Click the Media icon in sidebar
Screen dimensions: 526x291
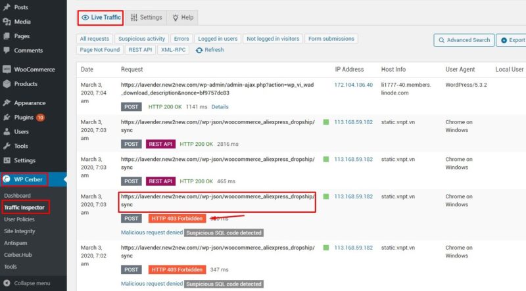[7, 22]
